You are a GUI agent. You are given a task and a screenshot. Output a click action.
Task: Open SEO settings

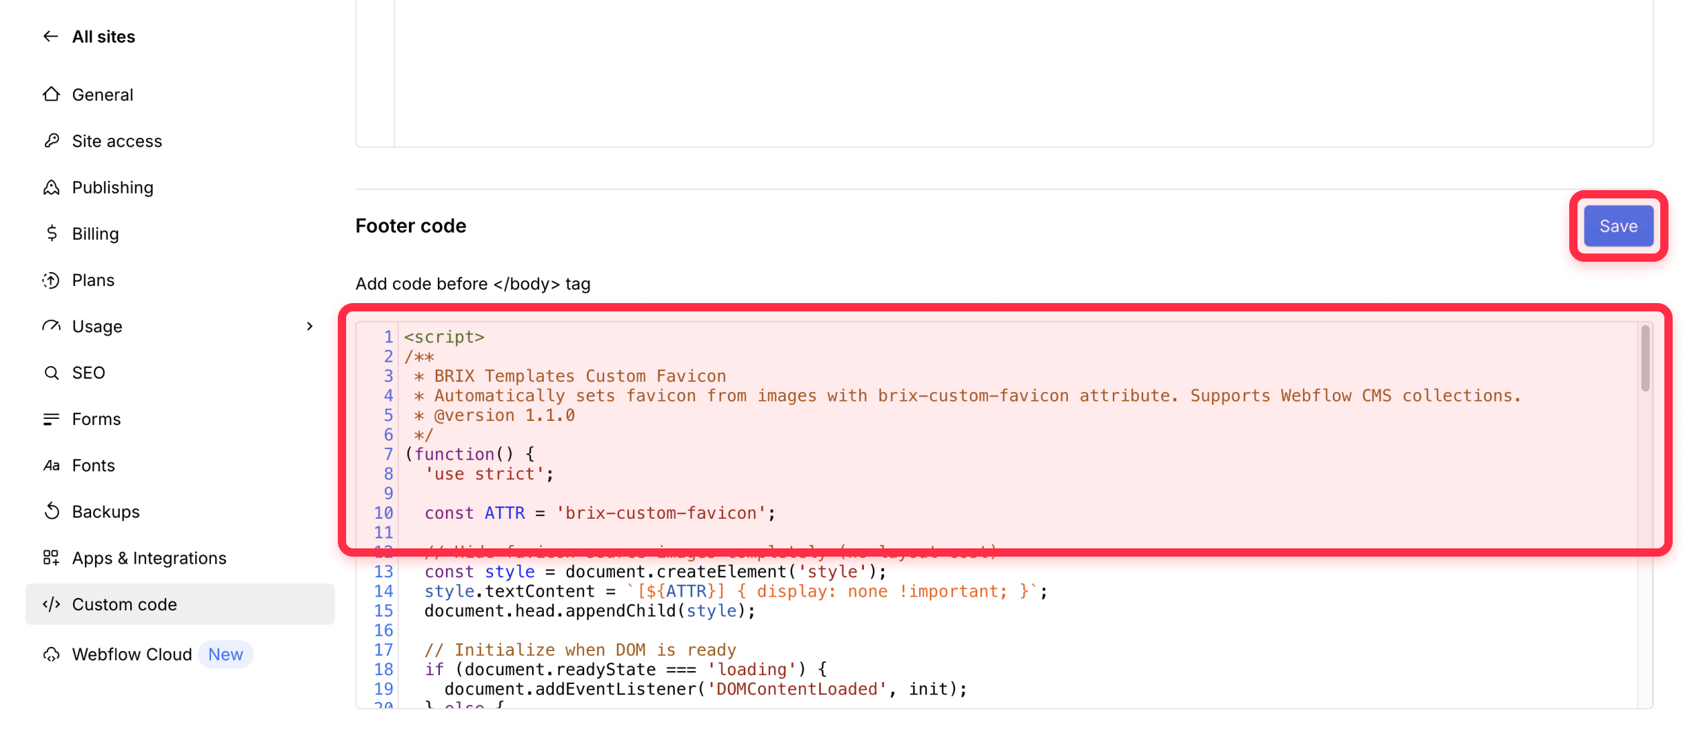tap(89, 373)
